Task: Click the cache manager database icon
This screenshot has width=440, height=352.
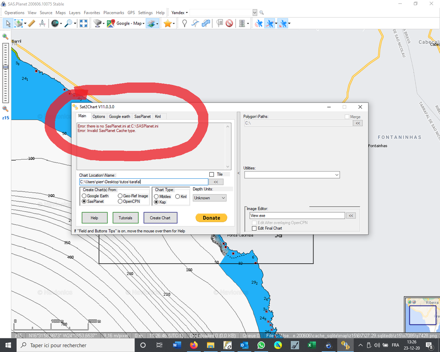Action: (242, 24)
